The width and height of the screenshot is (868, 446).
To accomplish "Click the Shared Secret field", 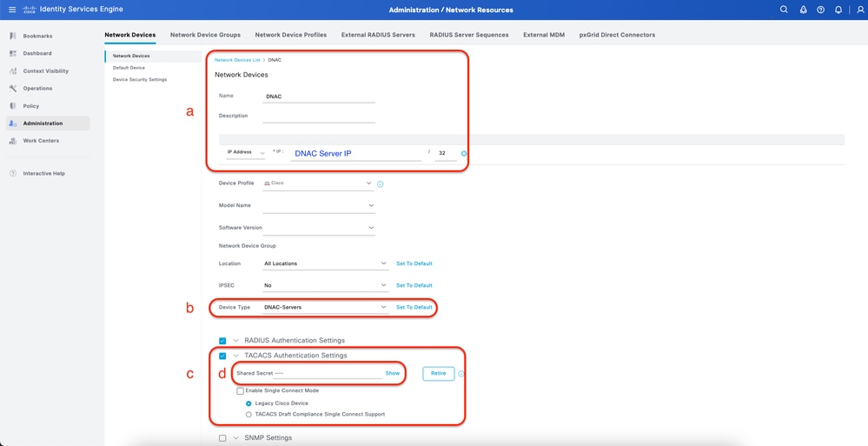I will 328,374.
